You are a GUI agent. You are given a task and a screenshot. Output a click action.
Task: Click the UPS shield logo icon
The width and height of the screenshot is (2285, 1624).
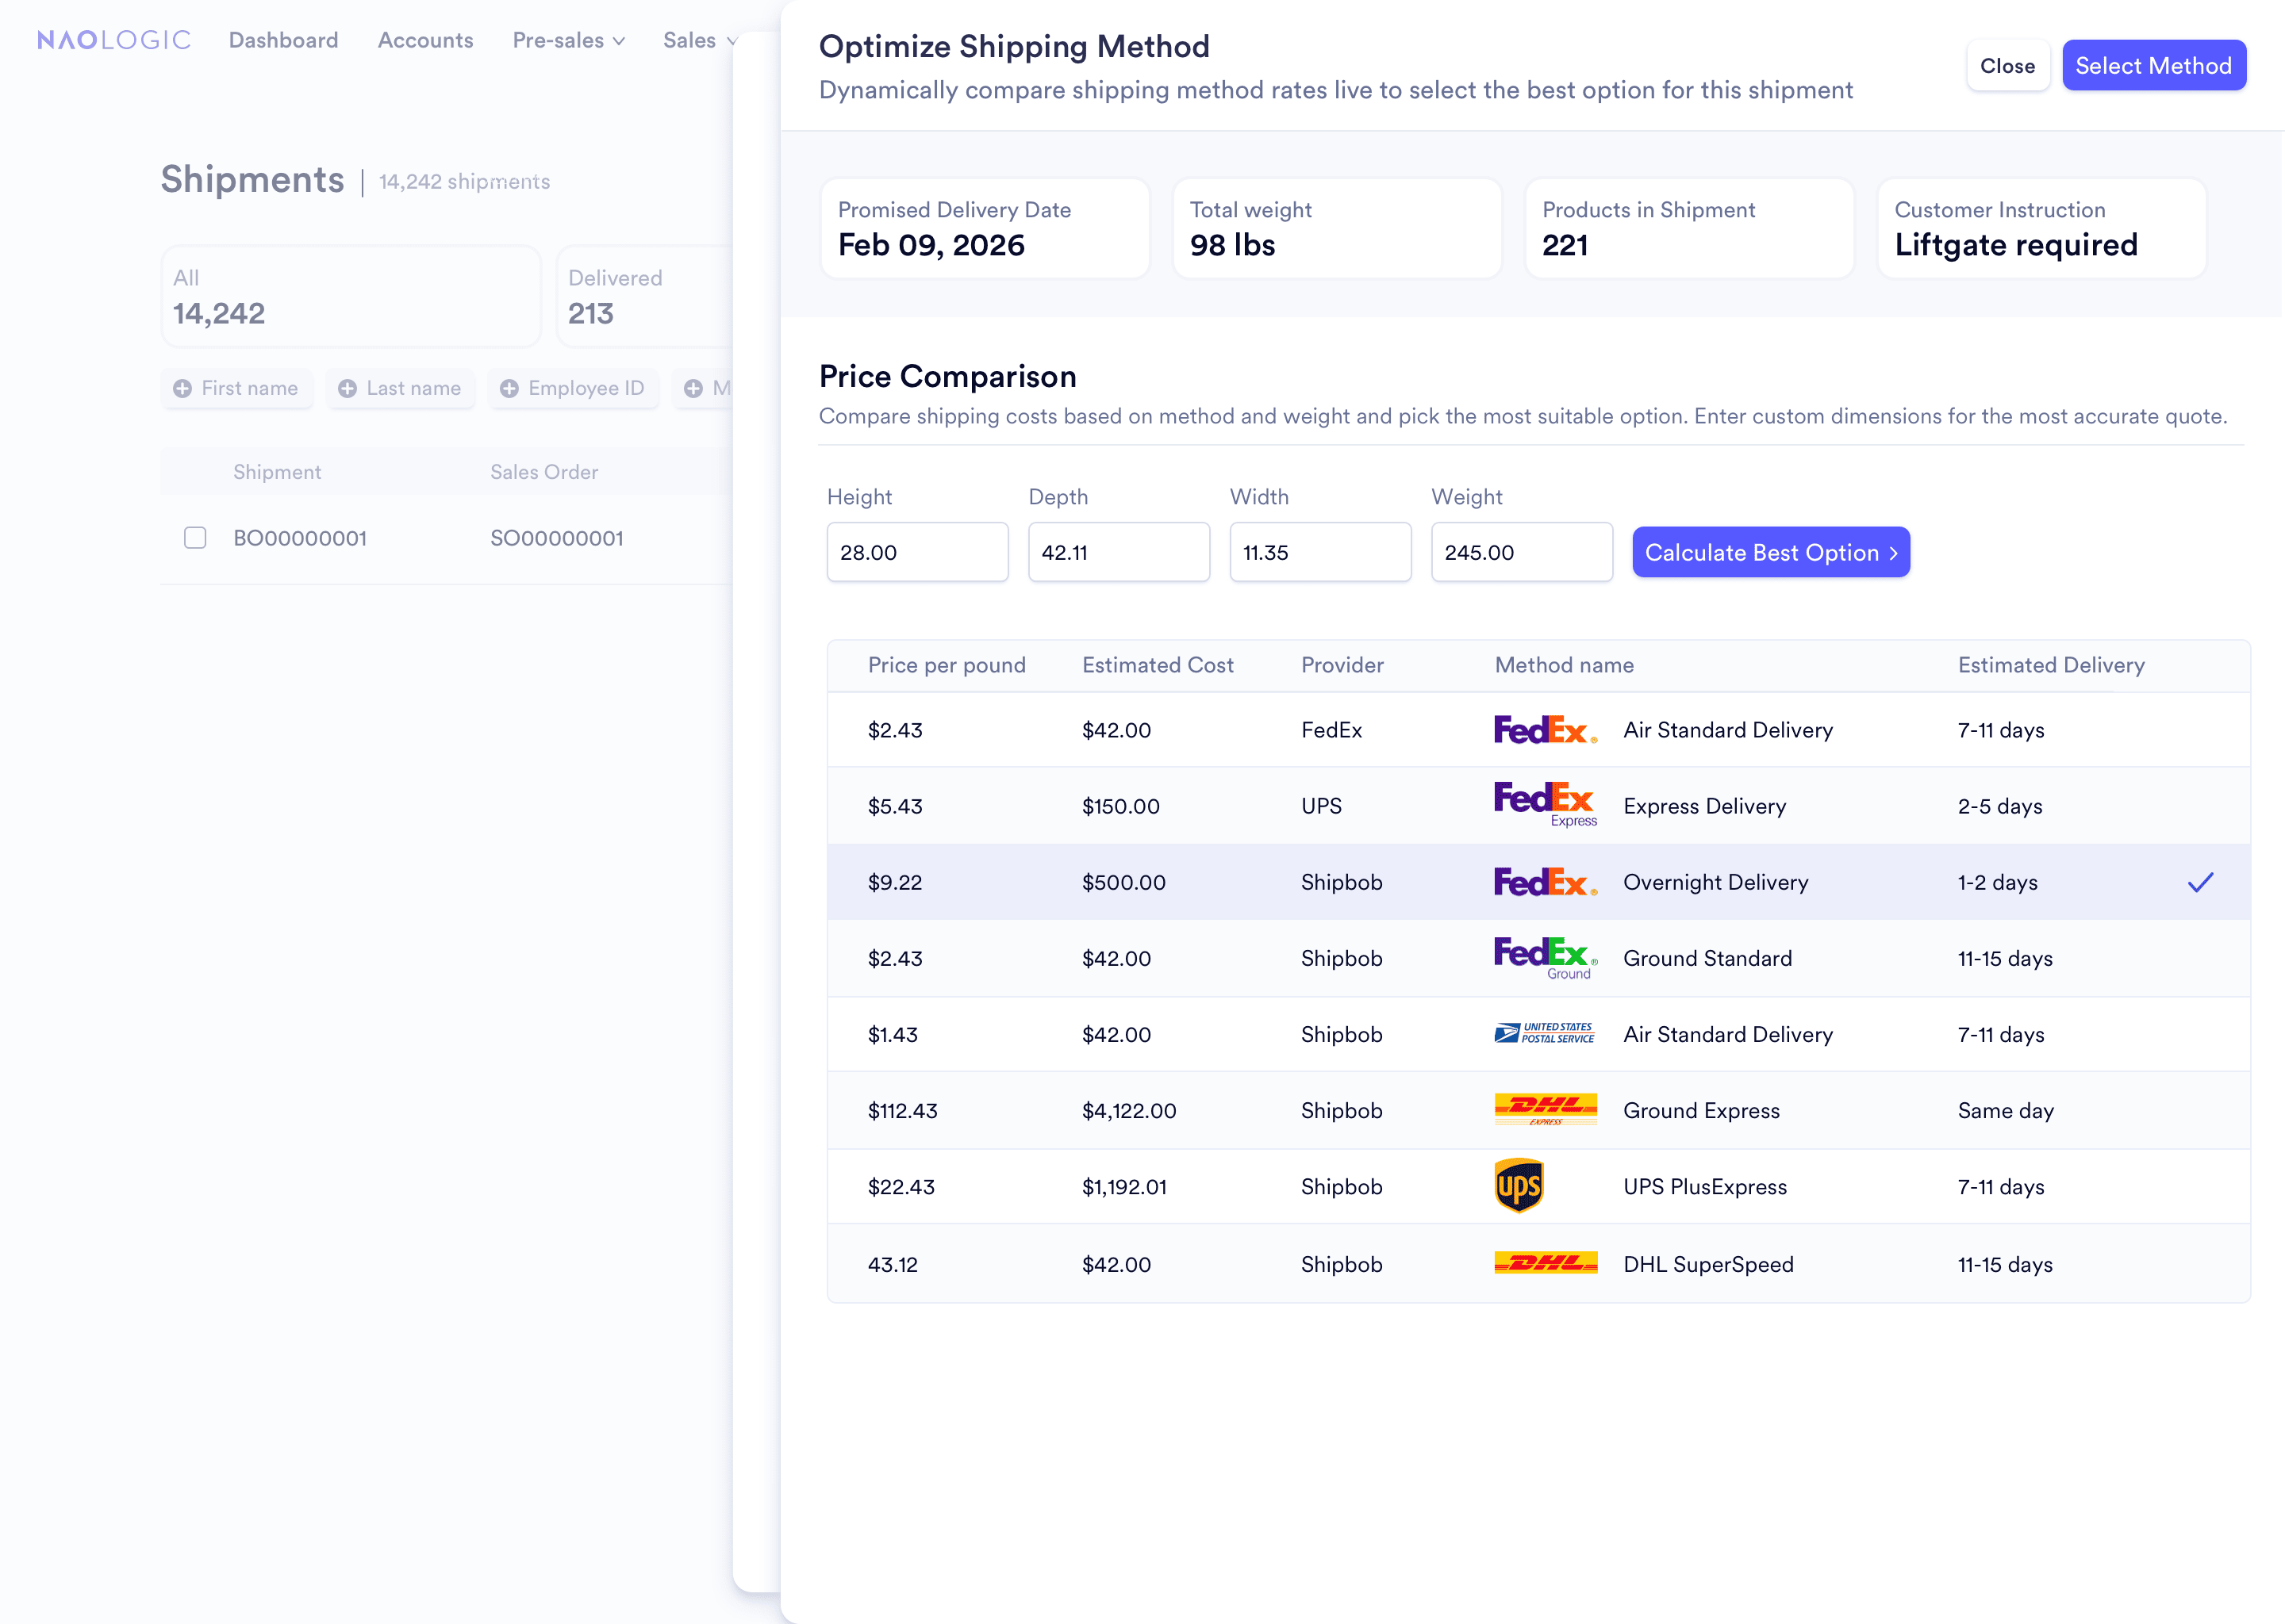(x=1518, y=1186)
